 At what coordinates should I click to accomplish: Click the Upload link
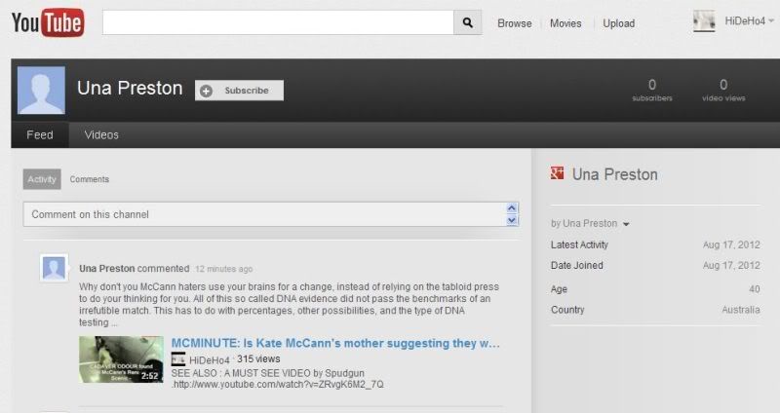[x=619, y=23]
